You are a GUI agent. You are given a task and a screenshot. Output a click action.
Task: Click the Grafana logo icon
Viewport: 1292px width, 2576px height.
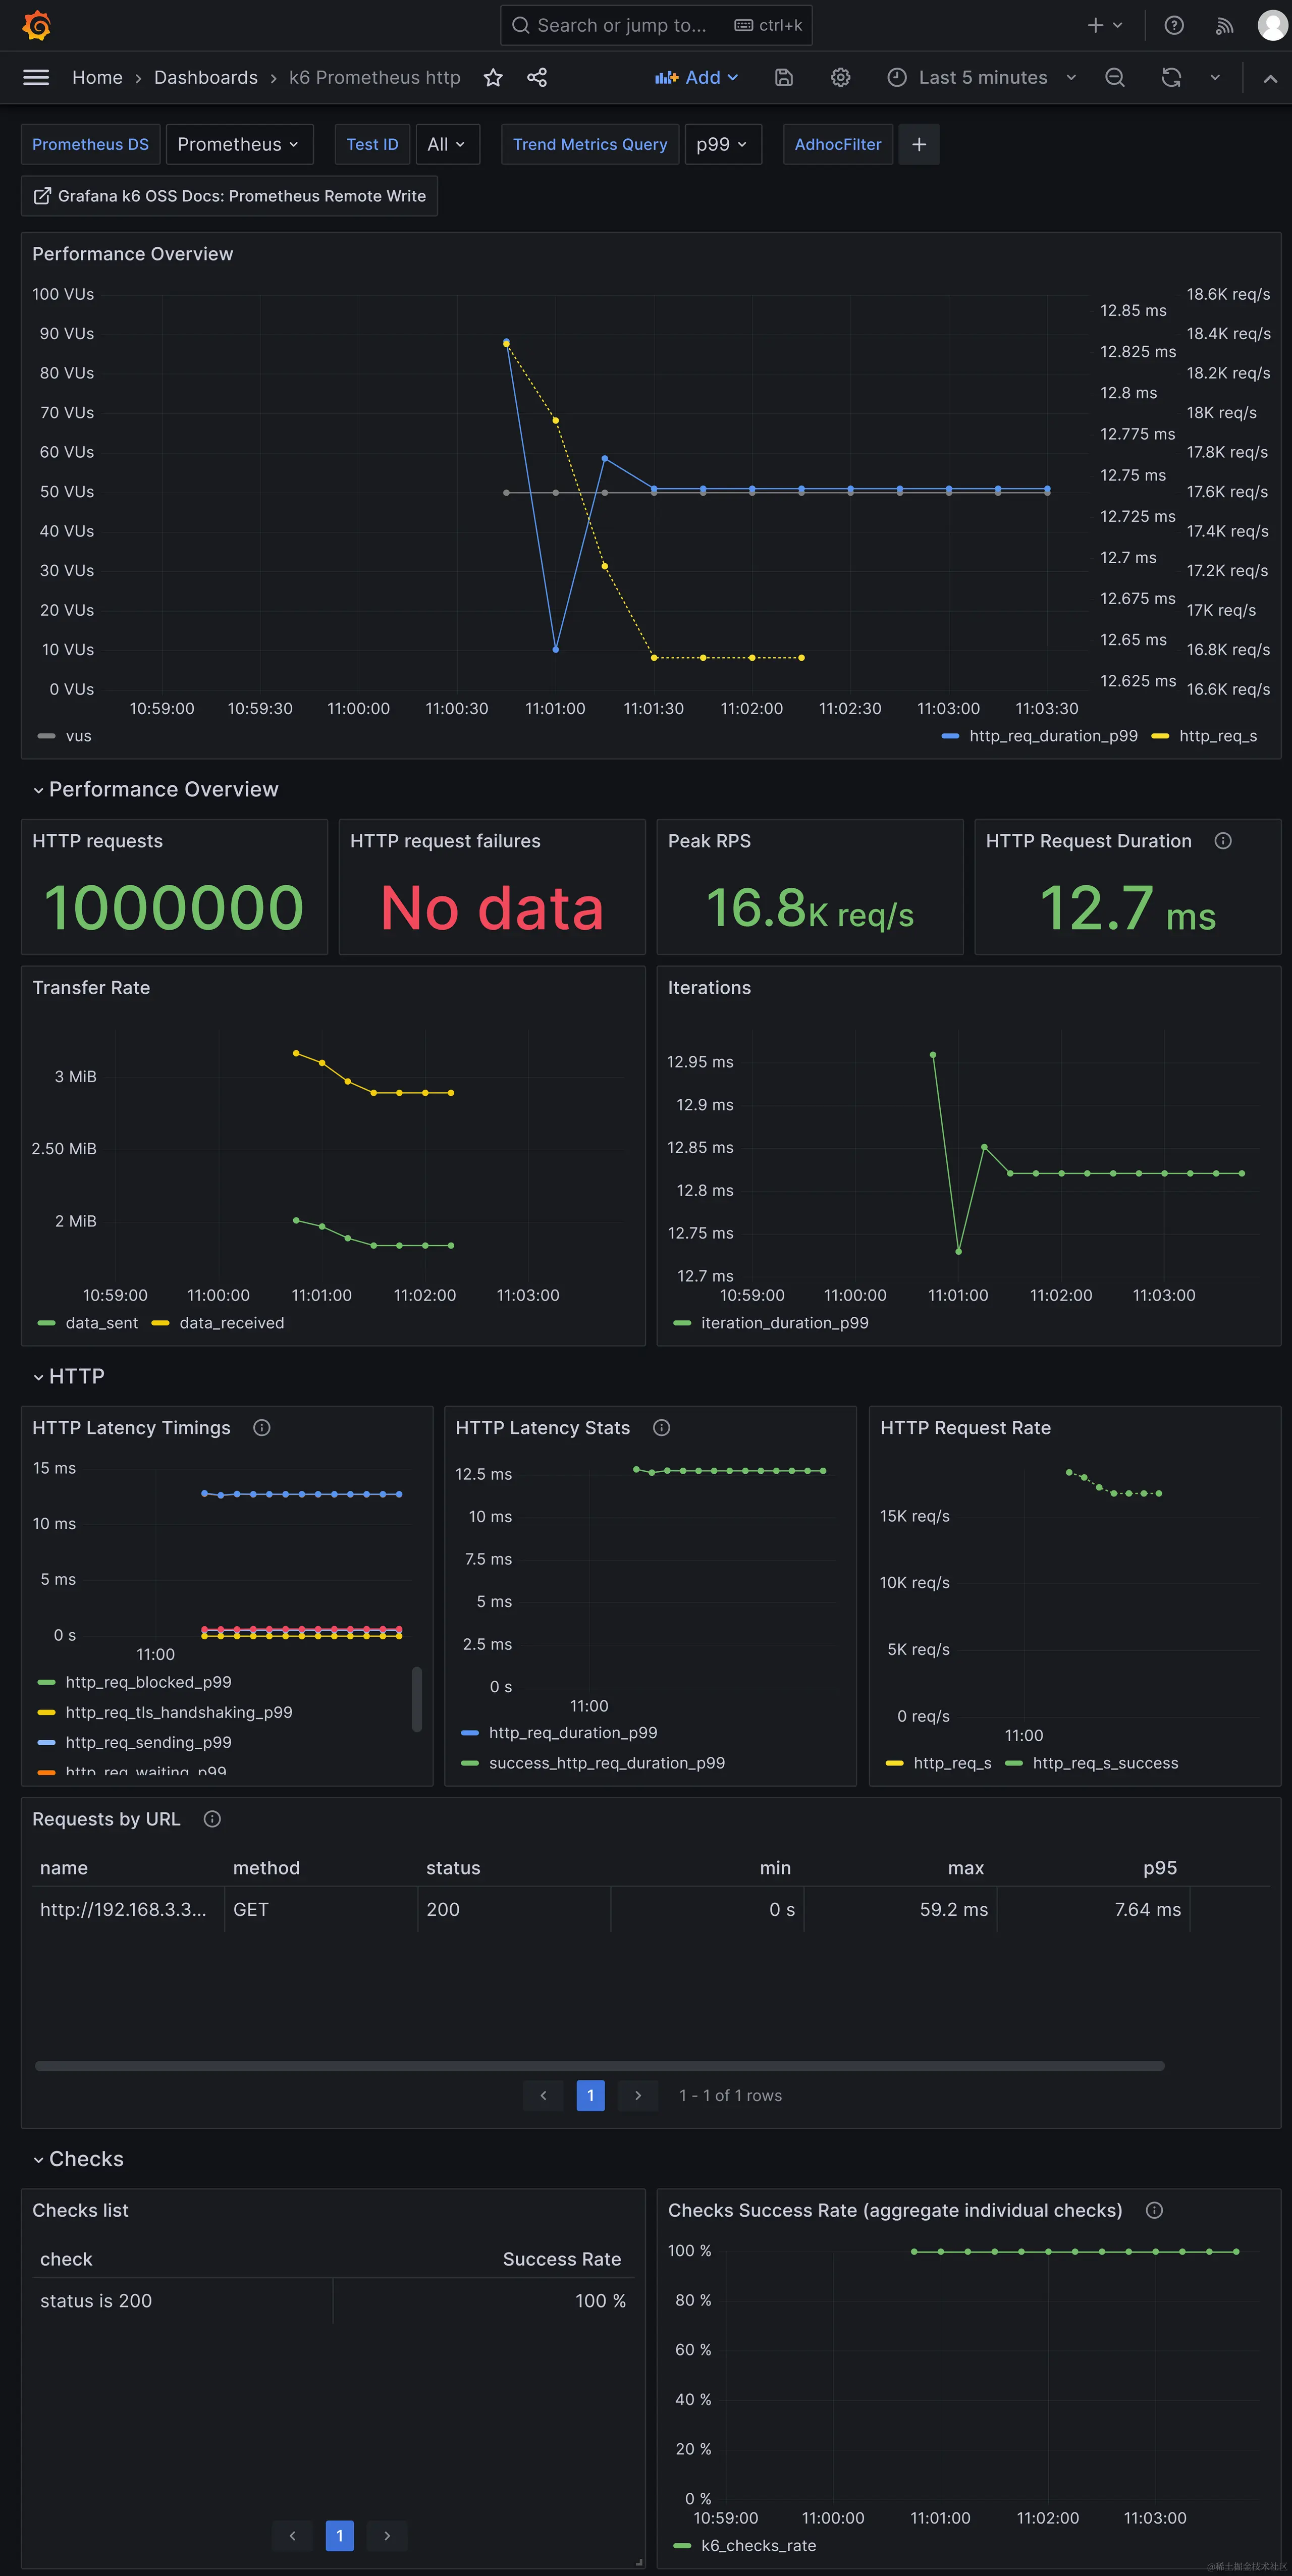[x=37, y=25]
